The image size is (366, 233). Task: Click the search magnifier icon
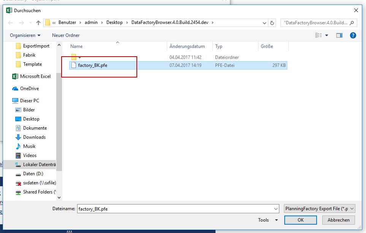tap(352, 23)
